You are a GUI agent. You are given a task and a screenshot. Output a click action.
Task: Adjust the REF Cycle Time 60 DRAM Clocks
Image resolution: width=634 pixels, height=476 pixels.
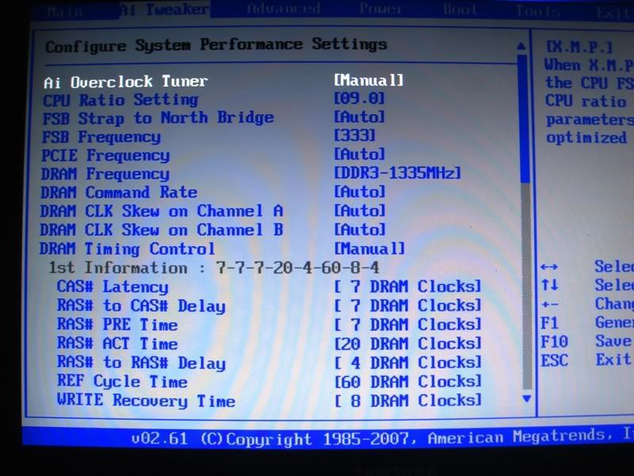pyautogui.click(x=407, y=382)
